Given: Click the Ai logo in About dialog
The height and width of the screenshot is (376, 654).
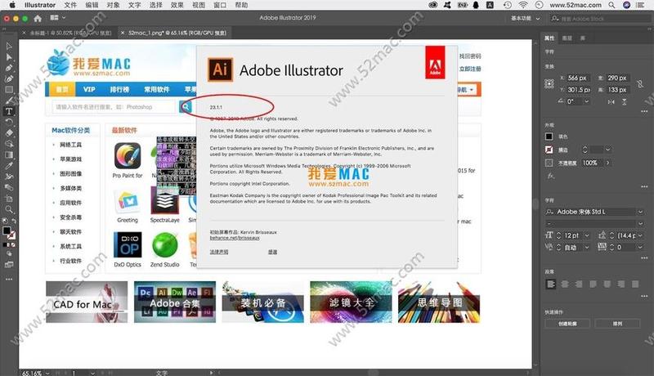Looking at the screenshot, I should (x=220, y=69).
